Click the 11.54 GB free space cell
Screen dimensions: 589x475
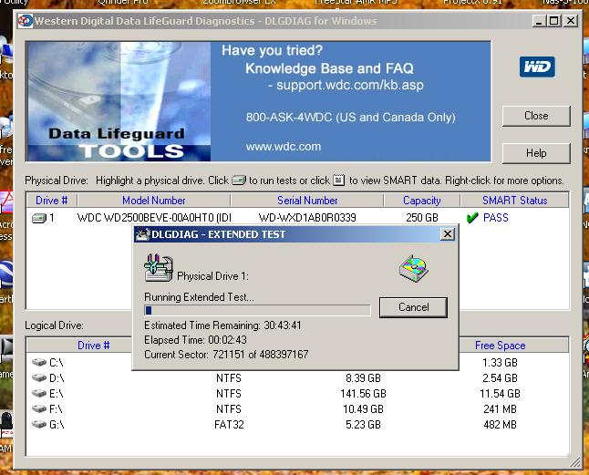500,394
